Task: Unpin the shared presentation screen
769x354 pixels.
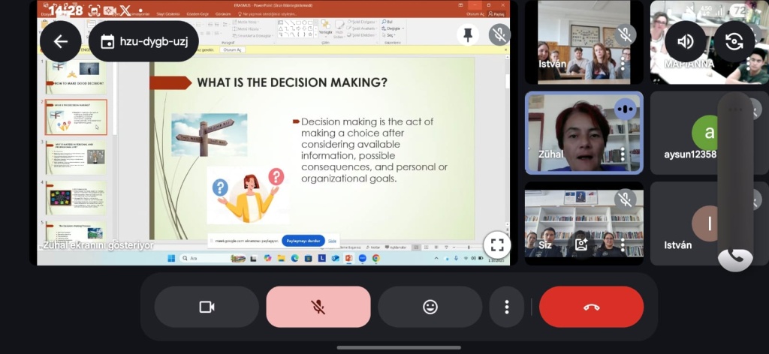Action: pyautogui.click(x=468, y=34)
